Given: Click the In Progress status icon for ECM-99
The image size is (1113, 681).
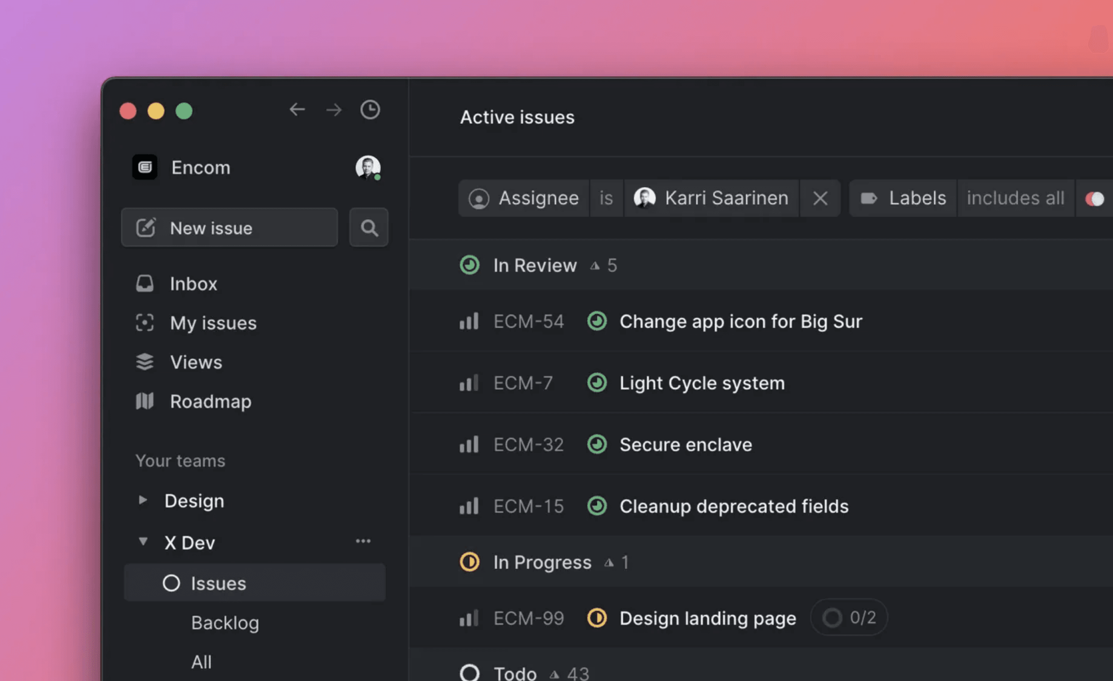Looking at the screenshot, I should [x=597, y=618].
